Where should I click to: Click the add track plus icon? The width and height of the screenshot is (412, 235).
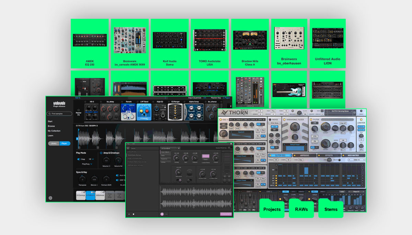129,214
